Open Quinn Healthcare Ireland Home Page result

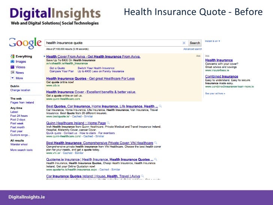pos(76,123)
